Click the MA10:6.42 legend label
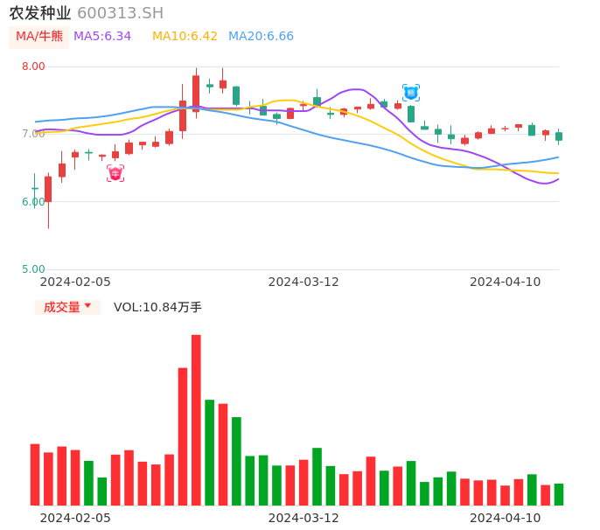Viewport: 600px width, 530px height. click(185, 37)
